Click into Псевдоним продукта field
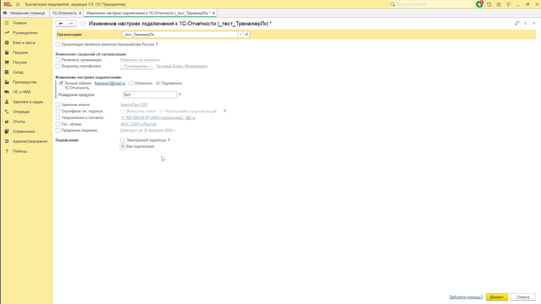The image size is (541, 304). [150, 95]
